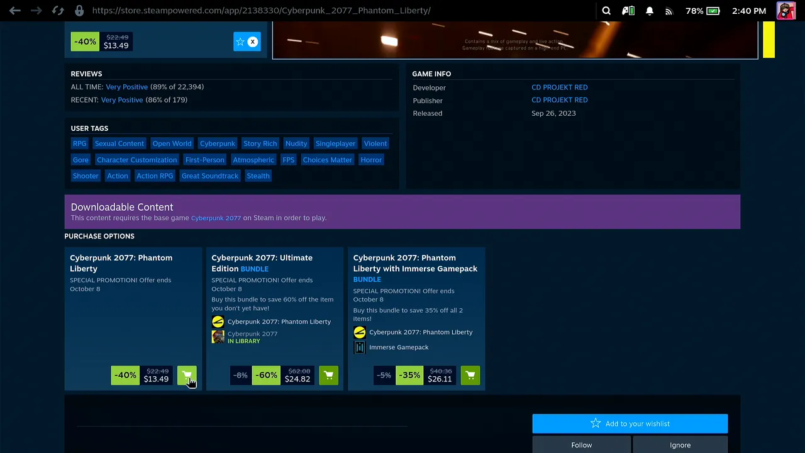Open CD PROJEKT RED developer link

click(559, 87)
